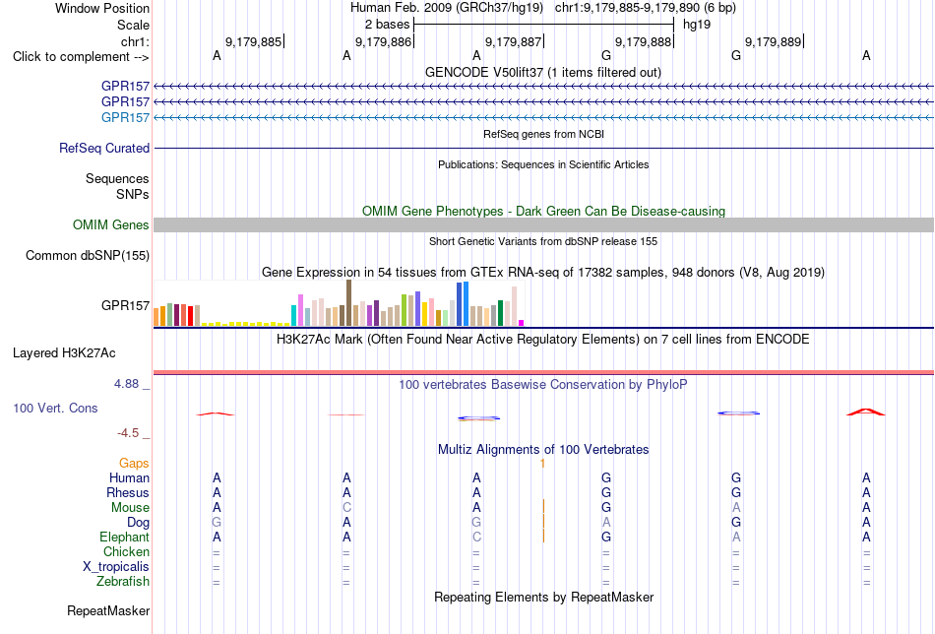Click the OMIM Genes label
This screenshot has width=935, height=634.
(x=111, y=224)
